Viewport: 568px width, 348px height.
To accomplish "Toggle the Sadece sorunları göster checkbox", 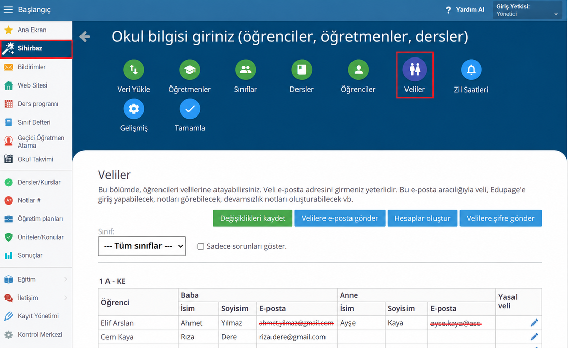I will pyautogui.click(x=200, y=246).
